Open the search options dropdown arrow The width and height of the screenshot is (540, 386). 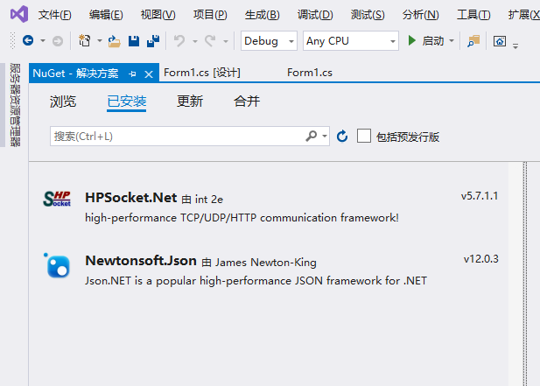(325, 136)
